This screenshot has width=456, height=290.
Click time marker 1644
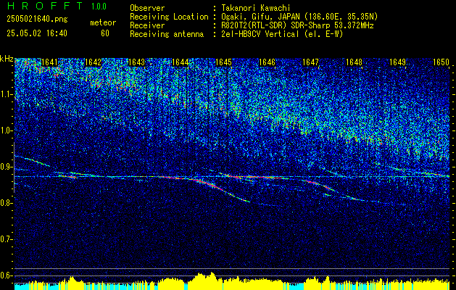180,62
